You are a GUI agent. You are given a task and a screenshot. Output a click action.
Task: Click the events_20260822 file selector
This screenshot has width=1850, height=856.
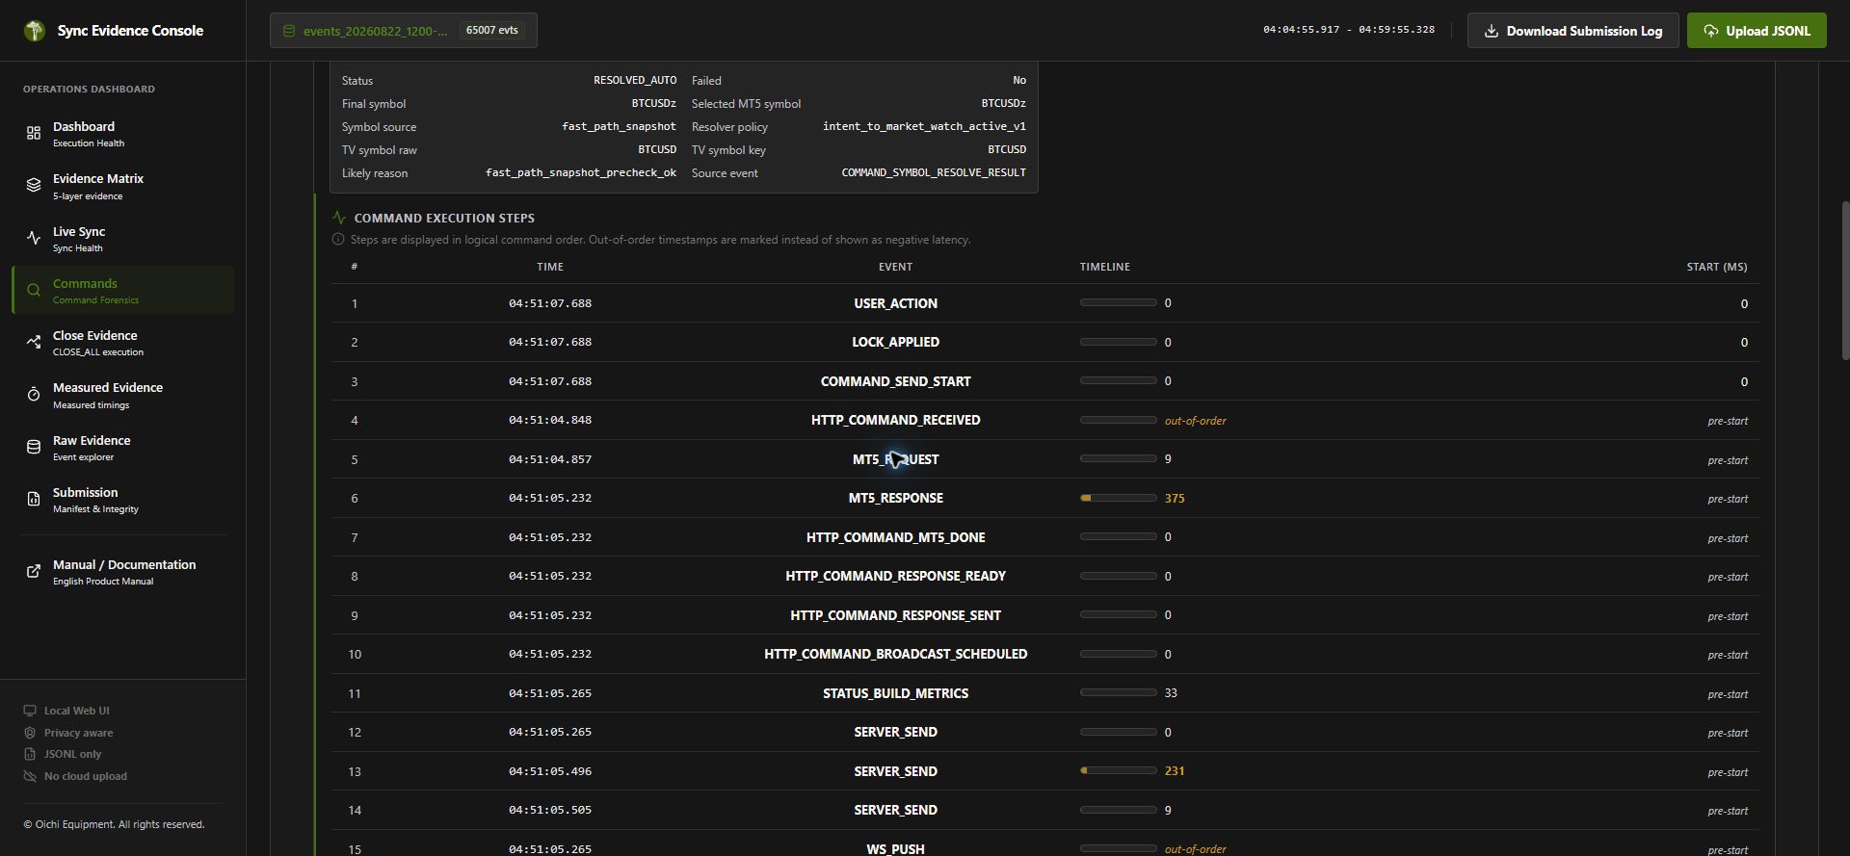(x=403, y=31)
